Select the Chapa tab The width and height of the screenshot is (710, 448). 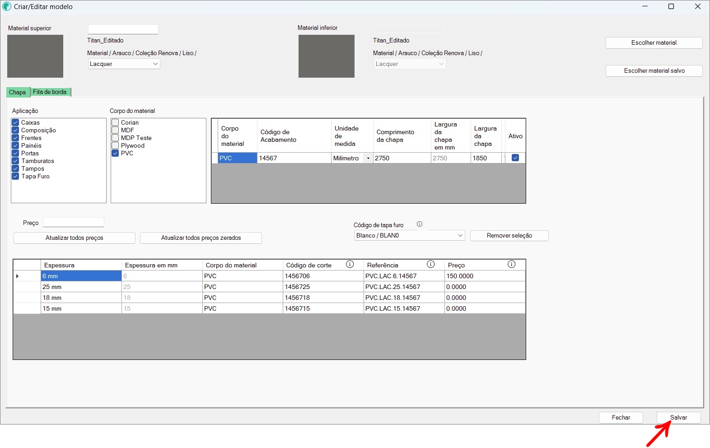[18, 93]
